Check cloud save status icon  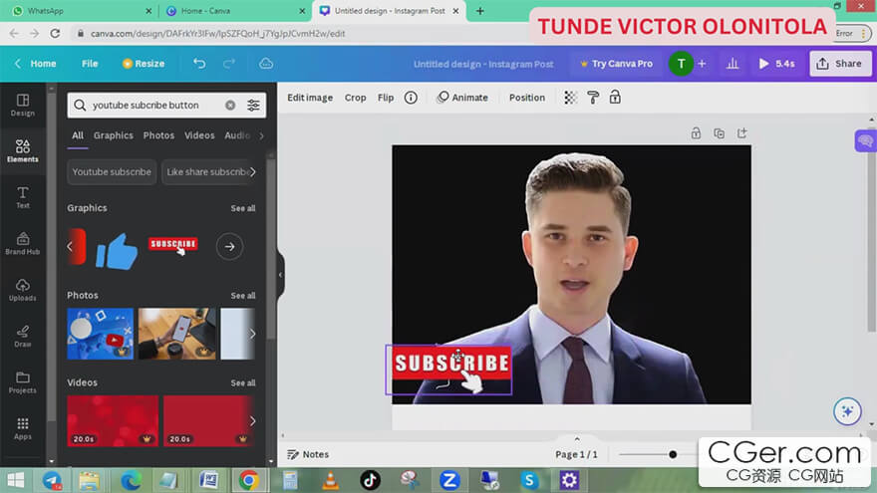click(266, 64)
